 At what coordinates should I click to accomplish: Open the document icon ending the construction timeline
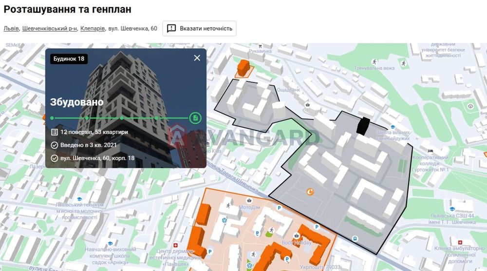[x=195, y=118]
